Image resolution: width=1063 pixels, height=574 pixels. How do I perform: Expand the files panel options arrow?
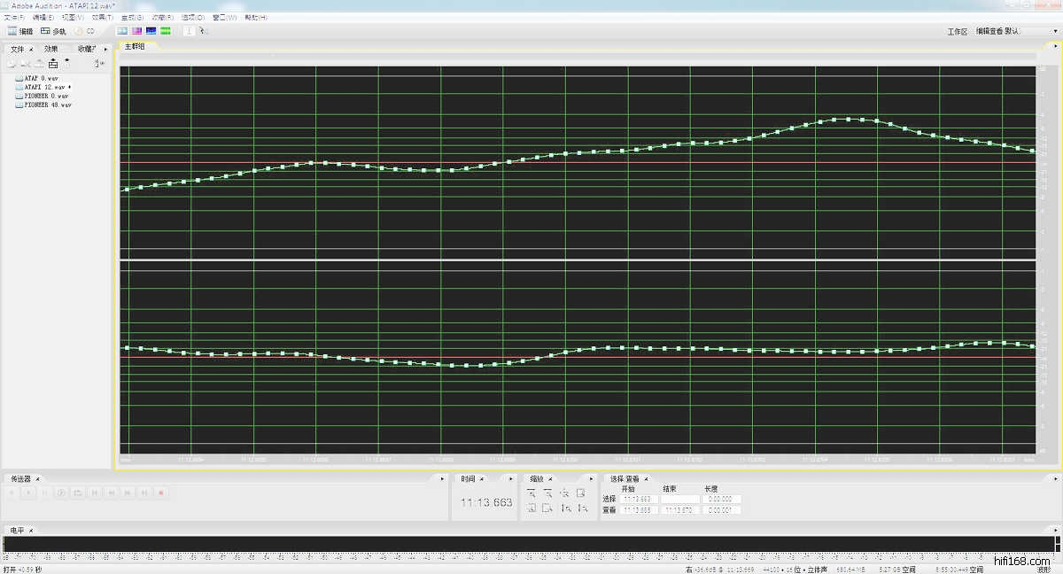click(x=106, y=49)
